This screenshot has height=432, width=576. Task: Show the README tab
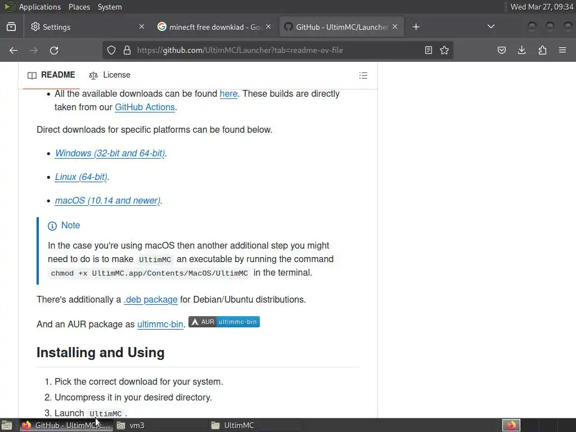[x=51, y=75]
